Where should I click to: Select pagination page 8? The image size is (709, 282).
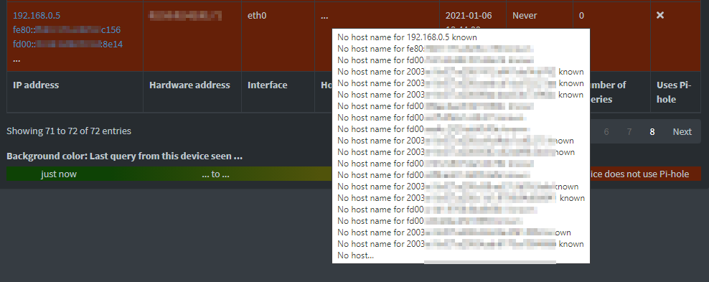point(652,131)
